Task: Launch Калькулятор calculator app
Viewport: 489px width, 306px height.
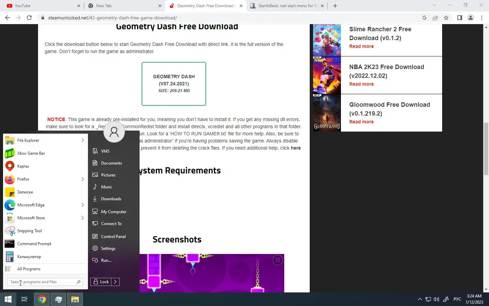Action: [x=46, y=257]
